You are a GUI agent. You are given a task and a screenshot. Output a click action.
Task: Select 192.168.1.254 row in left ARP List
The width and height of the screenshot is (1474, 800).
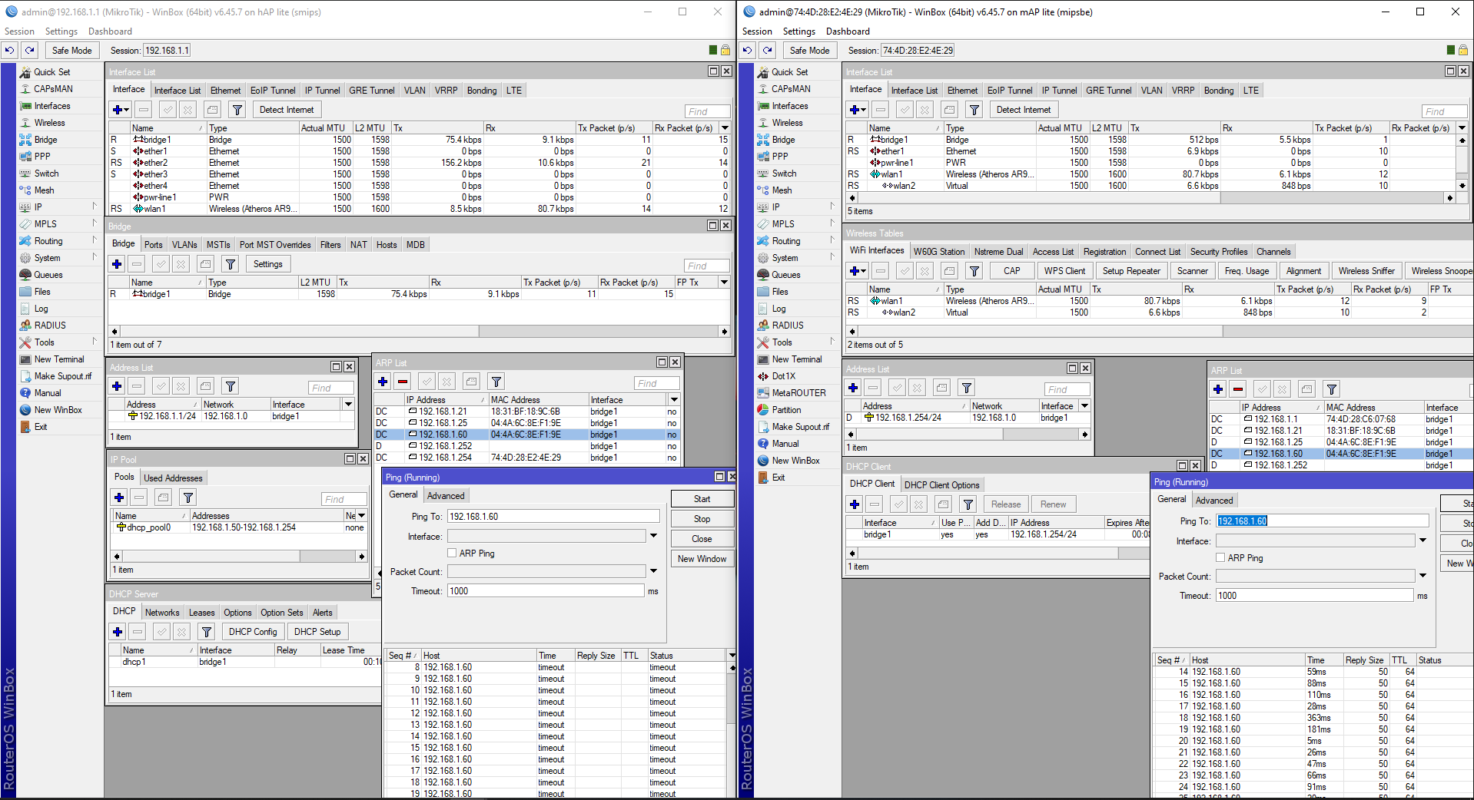point(527,458)
